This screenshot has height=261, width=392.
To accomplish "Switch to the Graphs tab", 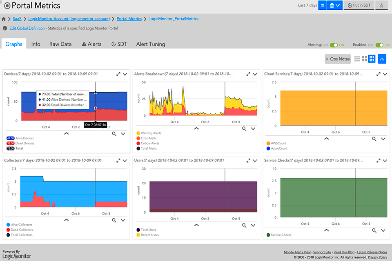I will click(14, 44).
